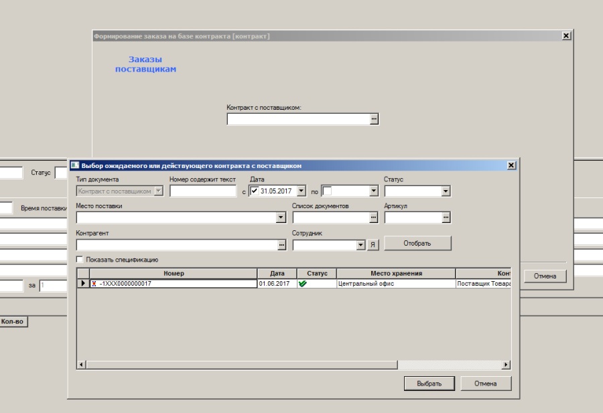This screenshot has height=413, width=603.
Task: Click the 'Контракт с поставщиком' input field
Action: [299, 119]
